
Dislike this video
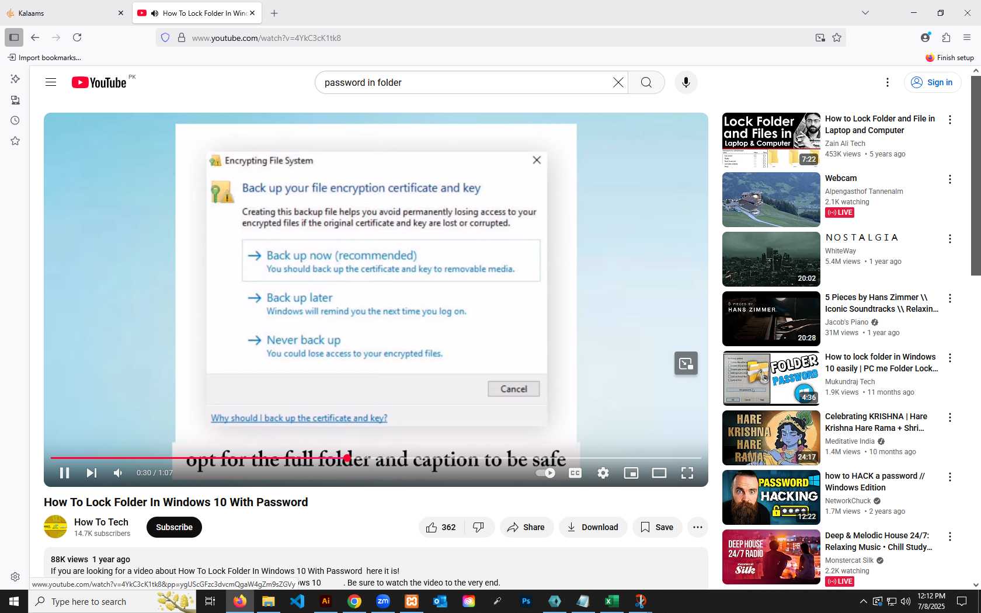tap(479, 527)
